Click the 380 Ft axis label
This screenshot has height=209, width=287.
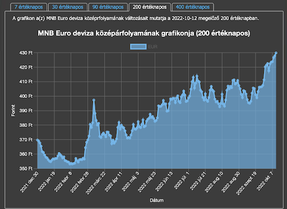click(26, 125)
